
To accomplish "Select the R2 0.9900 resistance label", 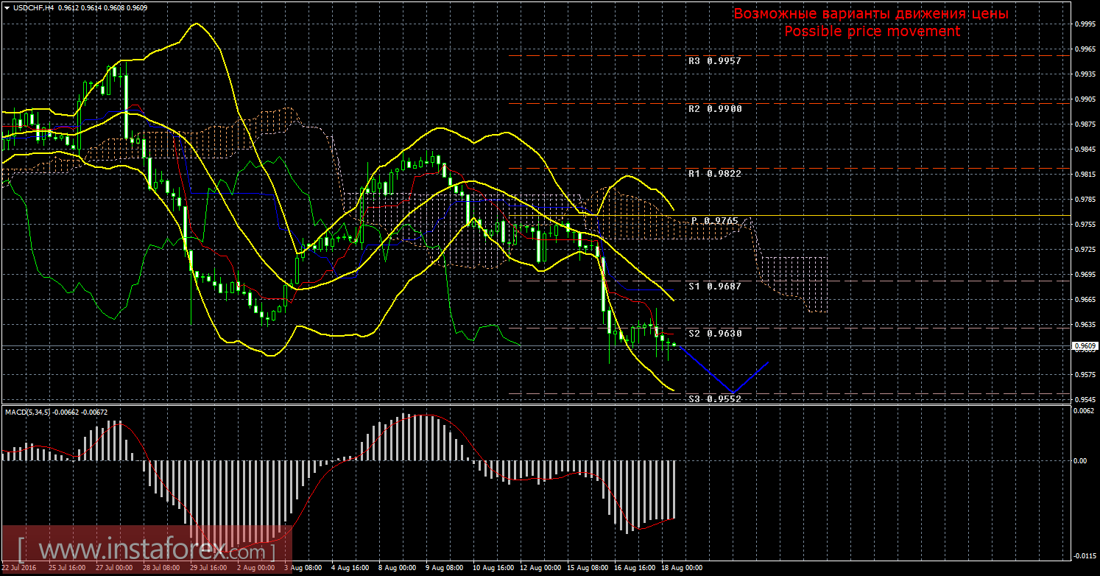I will point(714,108).
